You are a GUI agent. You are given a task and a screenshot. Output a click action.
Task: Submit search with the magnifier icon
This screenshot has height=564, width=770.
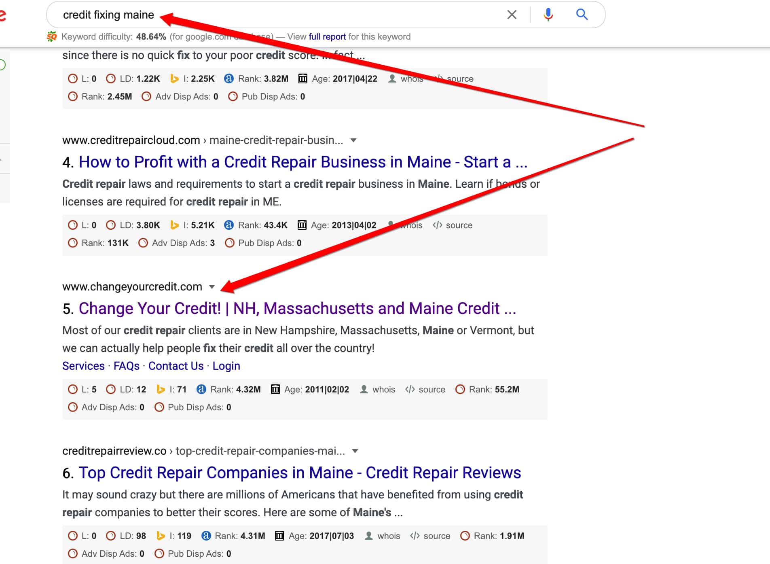coord(582,15)
